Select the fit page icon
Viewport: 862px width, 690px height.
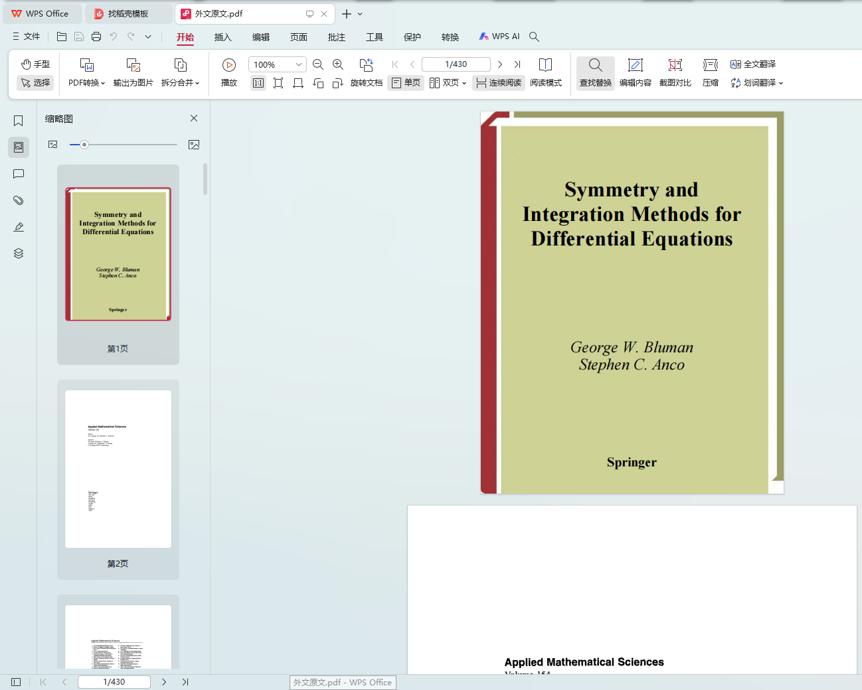[278, 83]
